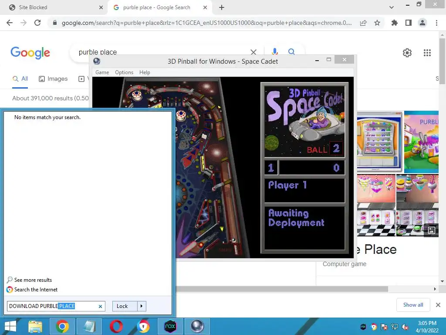Screen dimensions: 446x335
Task: Open the image gallery icon on thumbnail
Action: click(432, 230)
